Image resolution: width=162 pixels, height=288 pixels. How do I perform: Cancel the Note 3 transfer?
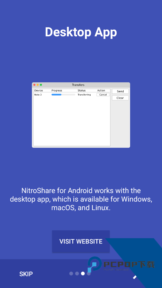[x=103, y=95]
